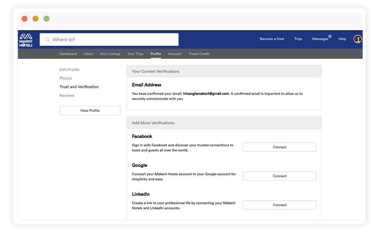
Task: Connect the LinkedIn account
Action: pyautogui.click(x=280, y=205)
